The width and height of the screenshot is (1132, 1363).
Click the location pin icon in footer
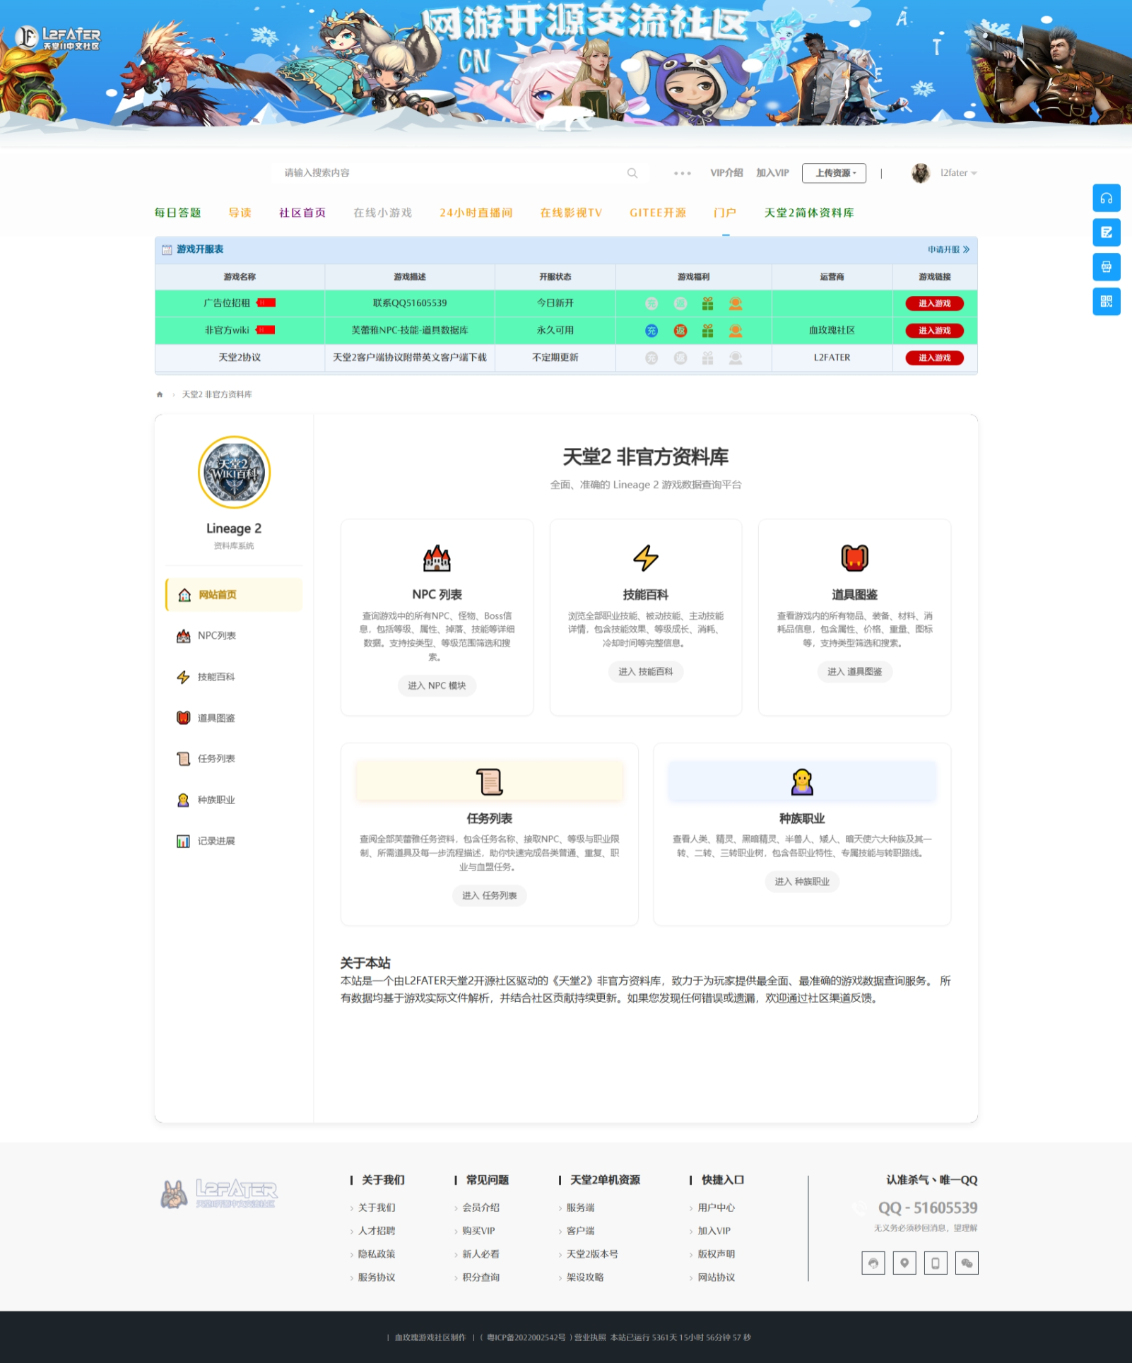904,1263
